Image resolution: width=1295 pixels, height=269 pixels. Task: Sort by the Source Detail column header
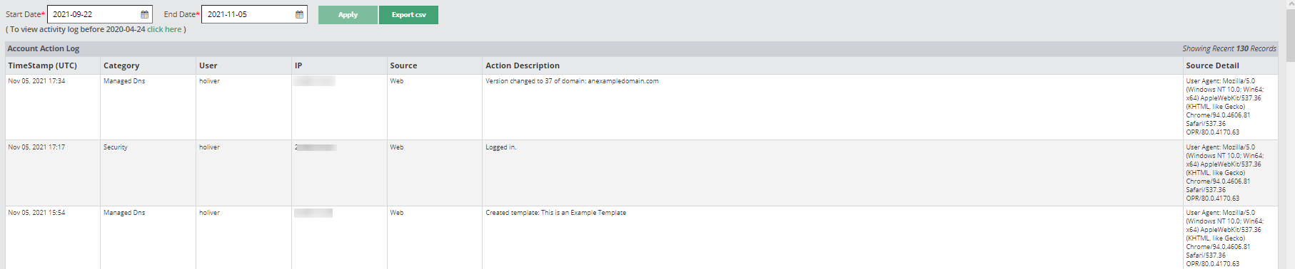pos(1212,65)
